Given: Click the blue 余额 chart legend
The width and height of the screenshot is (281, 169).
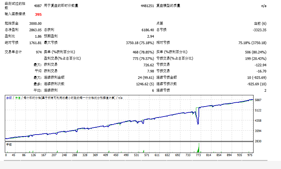Looking at the screenshot, I should point(9,98).
